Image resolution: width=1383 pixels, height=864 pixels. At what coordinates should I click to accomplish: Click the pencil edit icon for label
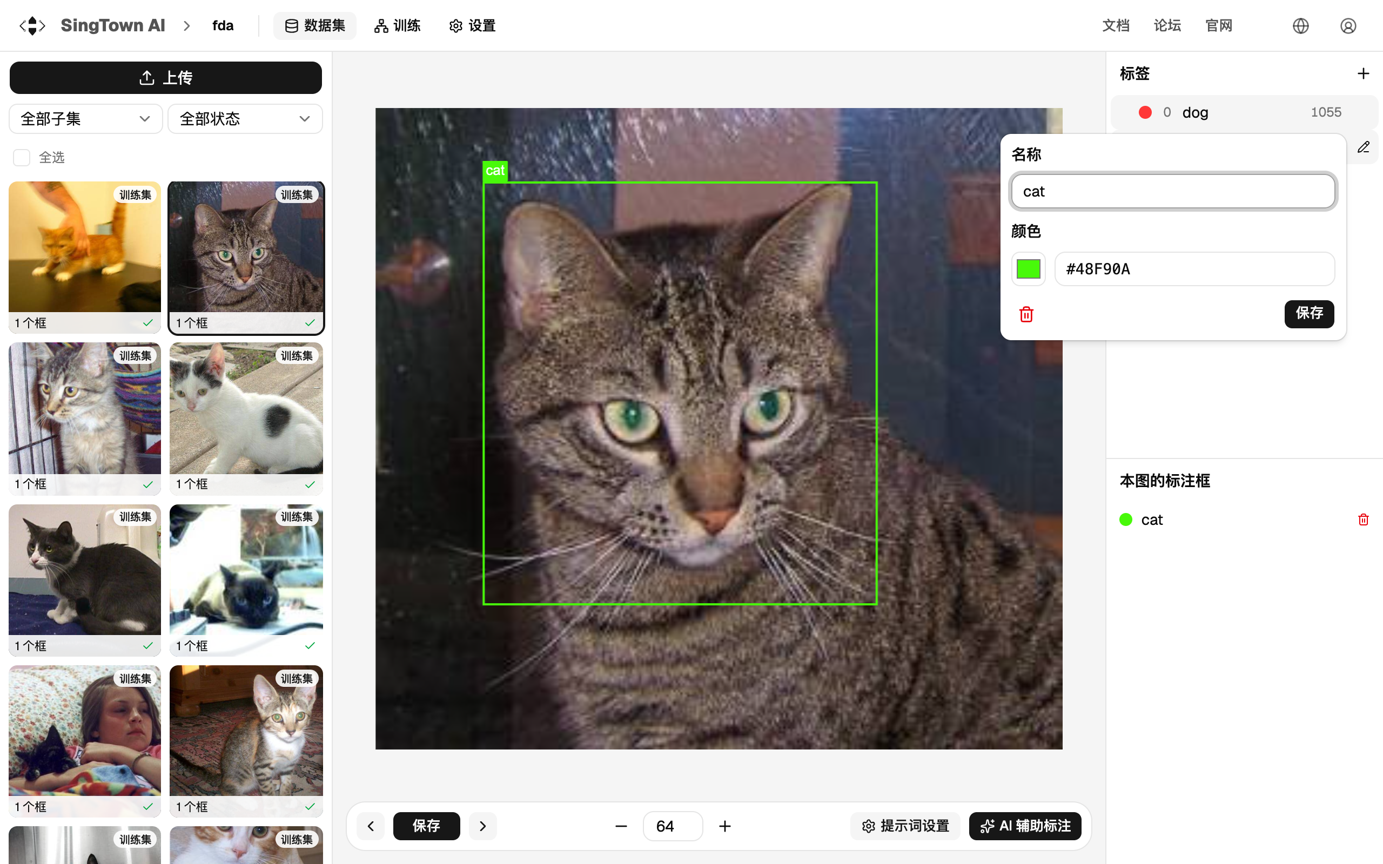[x=1364, y=147]
